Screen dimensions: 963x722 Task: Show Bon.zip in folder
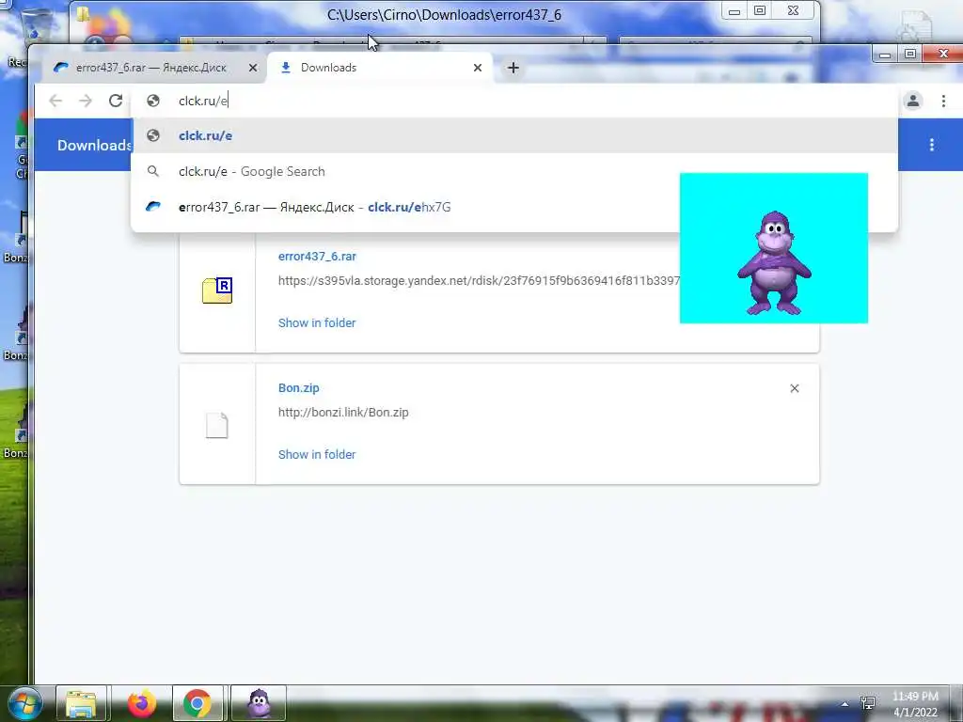[317, 454]
